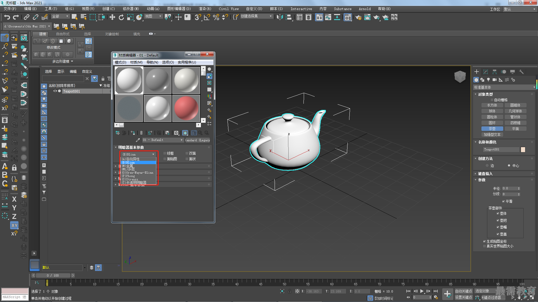Image resolution: width=538 pixels, height=302 pixels.
Task: Select the 边 creation method radio
Action: pyautogui.click(x=487, y=166)
